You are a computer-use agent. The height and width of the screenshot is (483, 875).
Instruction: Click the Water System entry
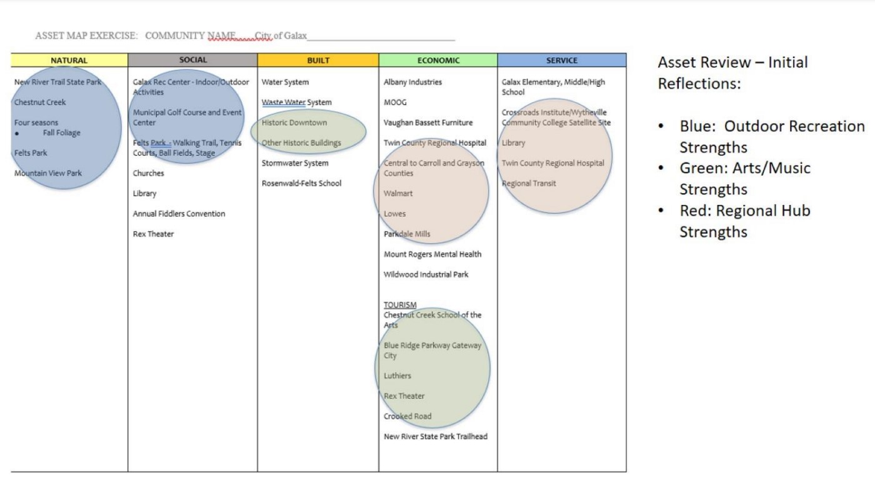pos(285,82)
